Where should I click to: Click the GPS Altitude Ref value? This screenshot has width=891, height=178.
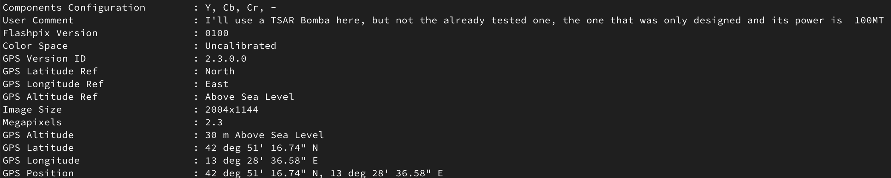click(249, 97)
